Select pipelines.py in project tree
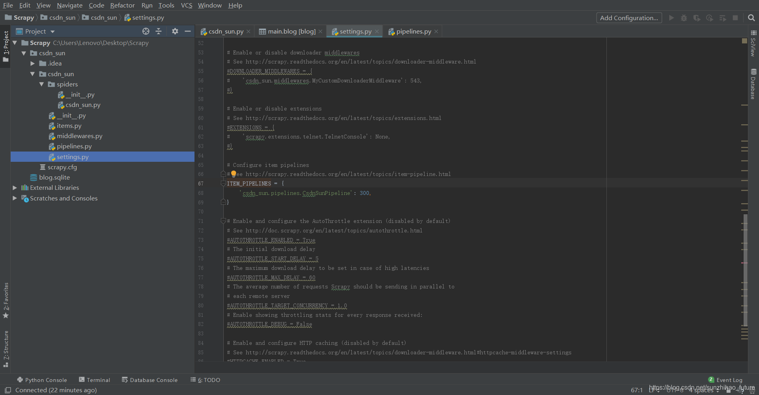The width and height of the screenshot is (759, 395). click(74, 146)
